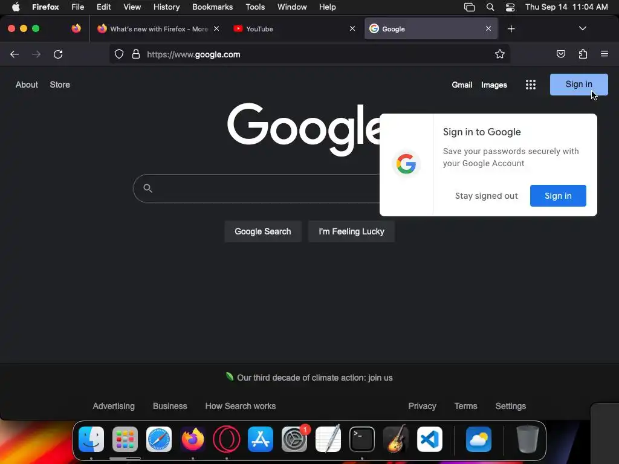Switch to the What's new with Firefox tab

[158, 29]
